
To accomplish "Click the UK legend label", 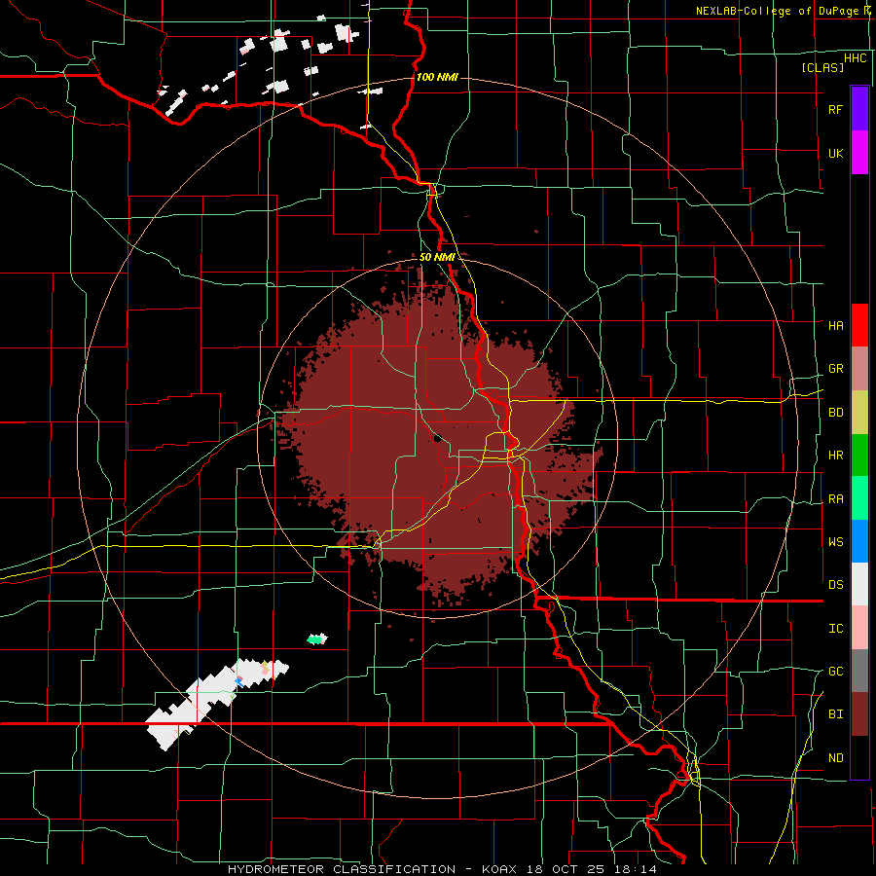I will 835,153.
